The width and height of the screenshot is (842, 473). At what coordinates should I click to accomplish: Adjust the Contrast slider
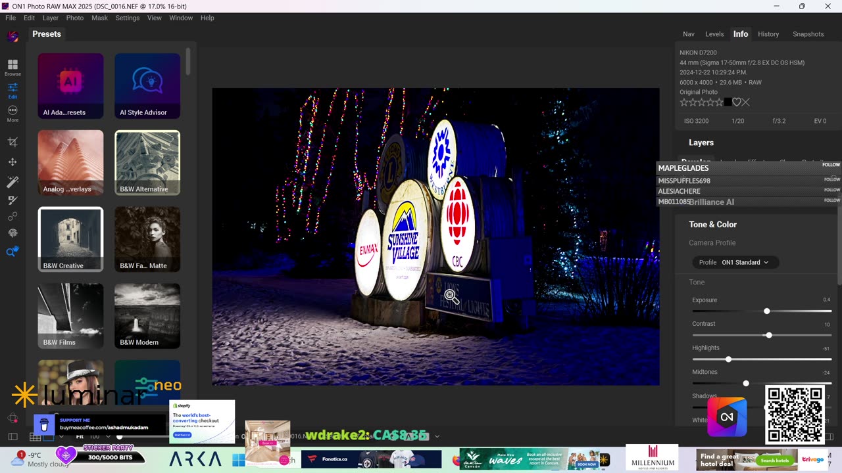(768, 335)
